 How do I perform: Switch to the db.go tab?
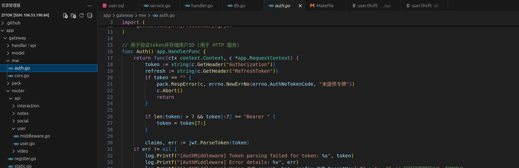click(242, 6)
